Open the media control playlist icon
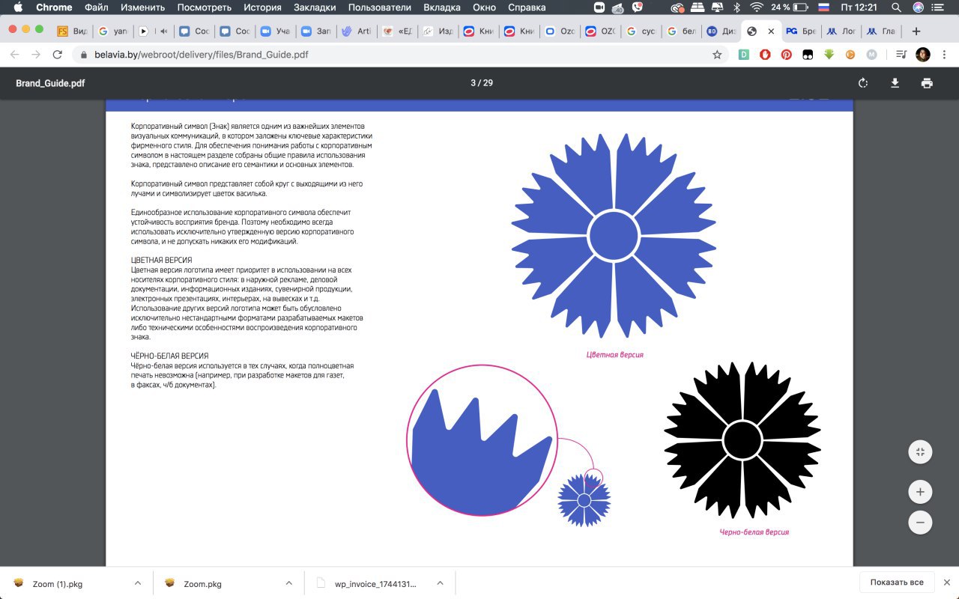This screenshot has height=599, width=959. click(901, 55)
